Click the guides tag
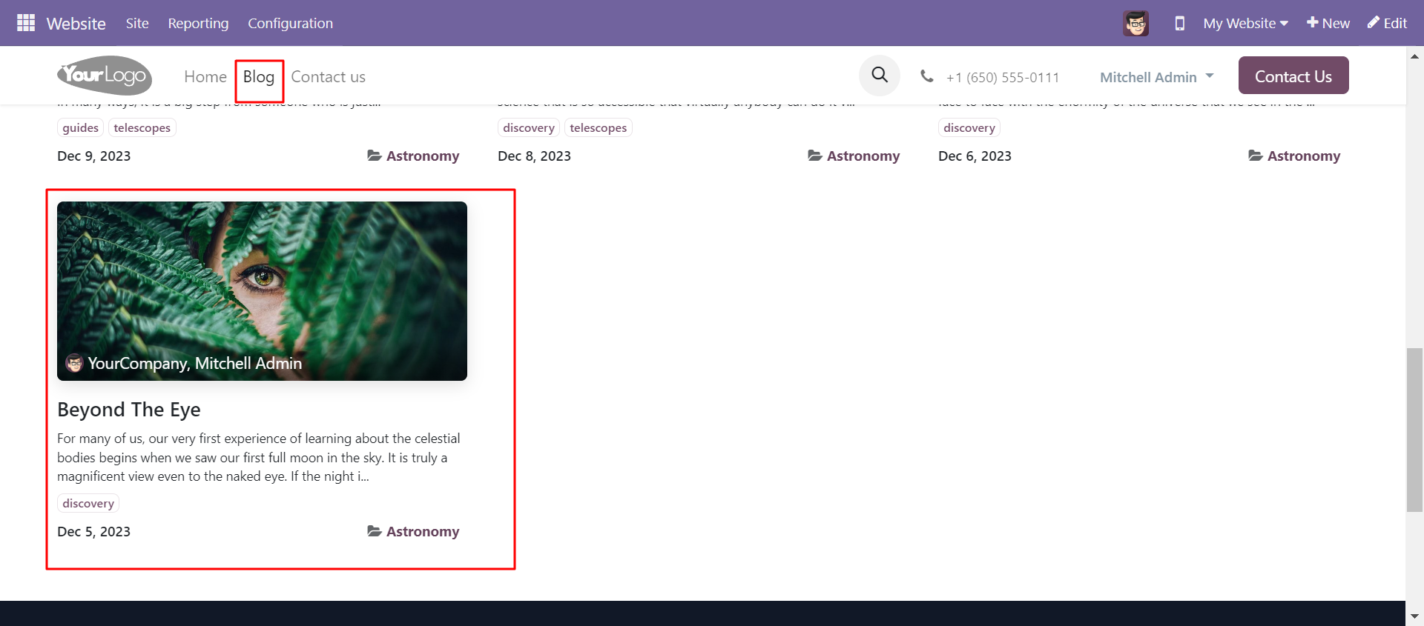Screen dimensions: 1424x626 (x=81, y=127)
